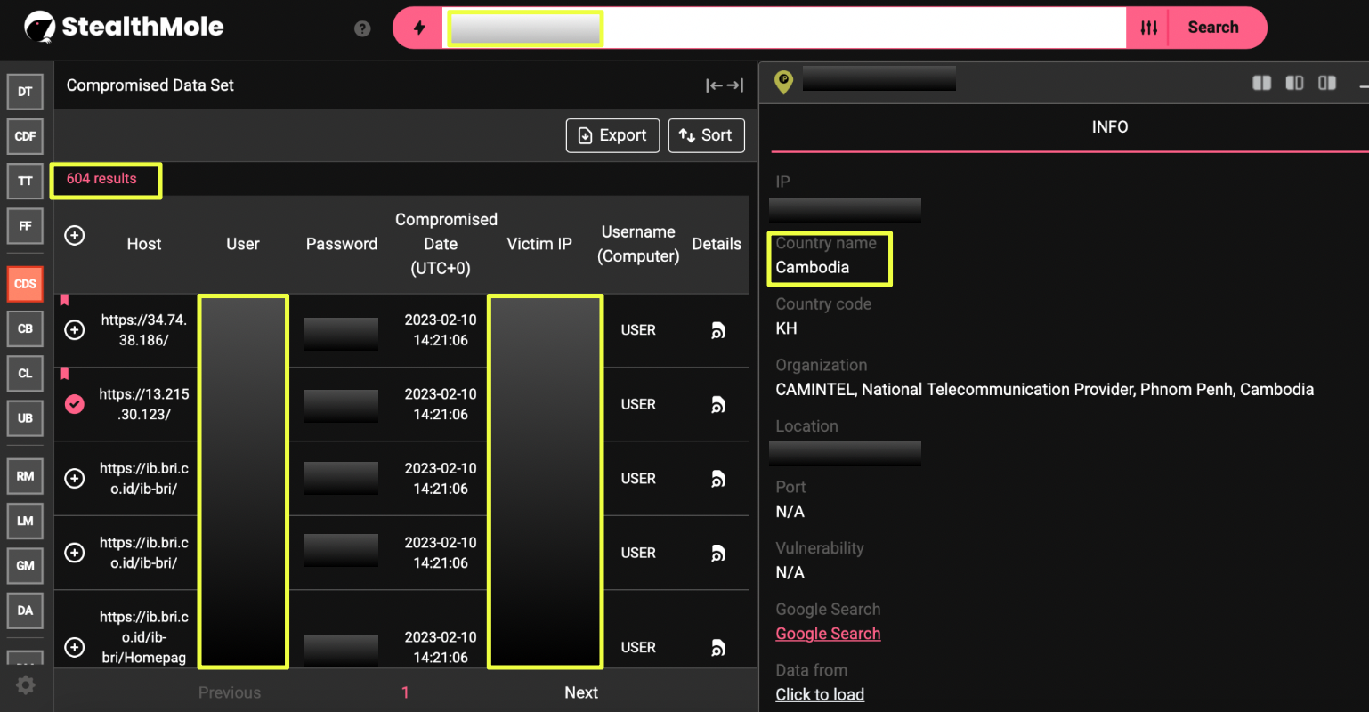This screenshot has width=1369, height=712.
Task: Click the lightning bolt quick search icon
Action: (418, 28)
